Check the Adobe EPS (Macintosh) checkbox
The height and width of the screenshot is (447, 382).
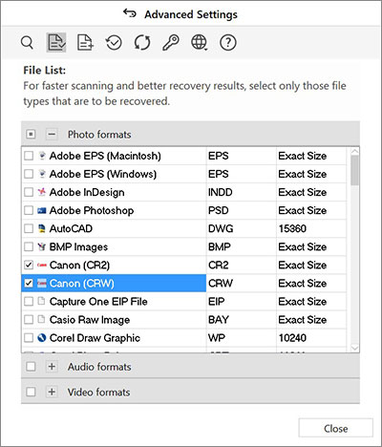[x=29, y=156]
